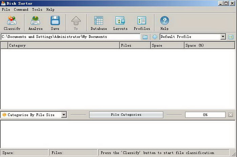Click the status bar Space: field
237x157 pixels.
(24, 153)
